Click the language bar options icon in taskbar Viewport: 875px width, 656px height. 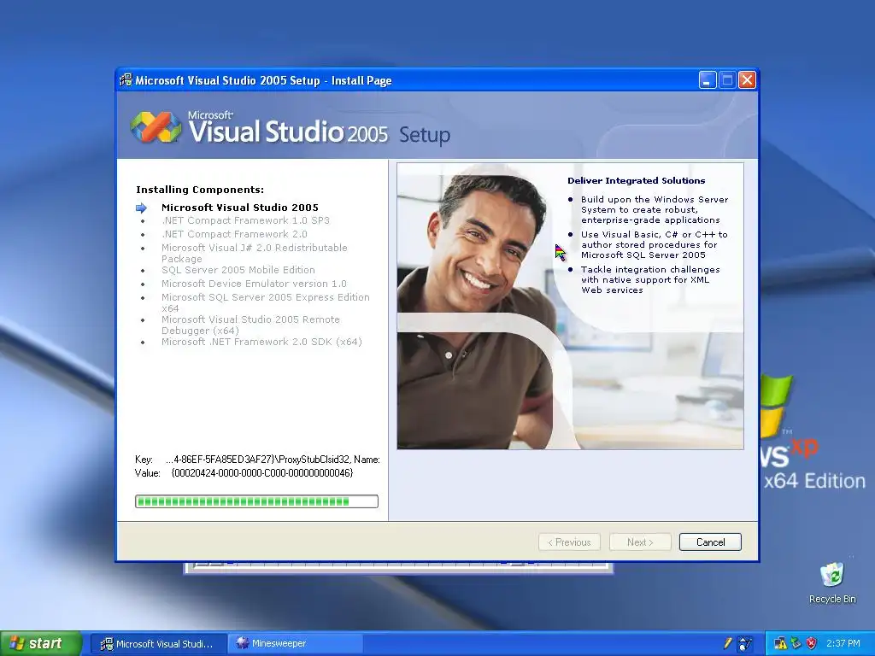click(744, 644)
